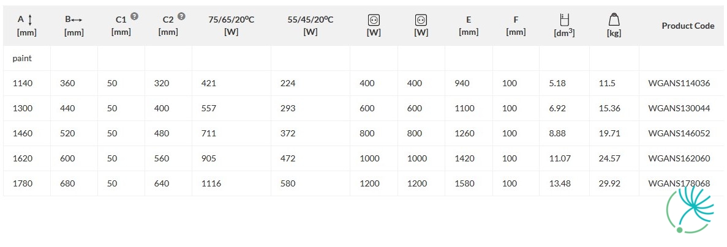The height and width of the screenshot is (247, 727).
Task: Click the E [mm] column header
Action: 469,26
